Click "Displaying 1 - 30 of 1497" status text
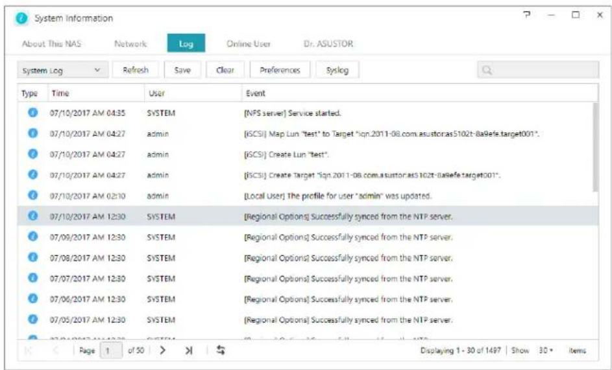612x370 pixels. [x=461, y=350]
